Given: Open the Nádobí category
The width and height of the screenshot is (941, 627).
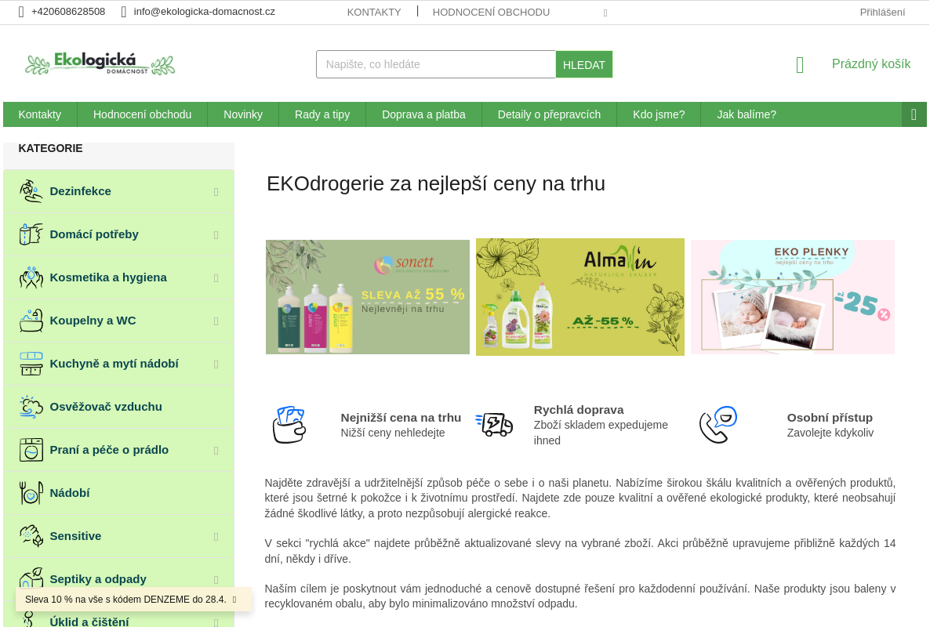Looking at the screenshot, I should click(70, 493).
